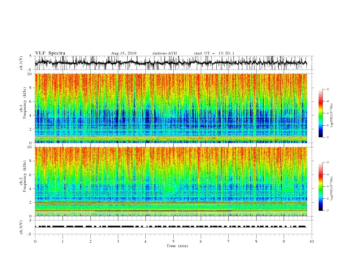Click the ch.3 black dashed signal trace
This screenshot has width=351, height=271.
point(171,227)
